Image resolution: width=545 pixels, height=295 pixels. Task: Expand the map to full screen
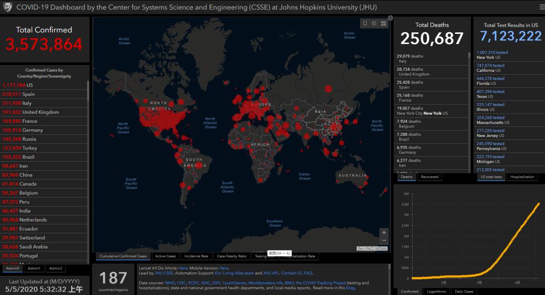pos(390,18)
